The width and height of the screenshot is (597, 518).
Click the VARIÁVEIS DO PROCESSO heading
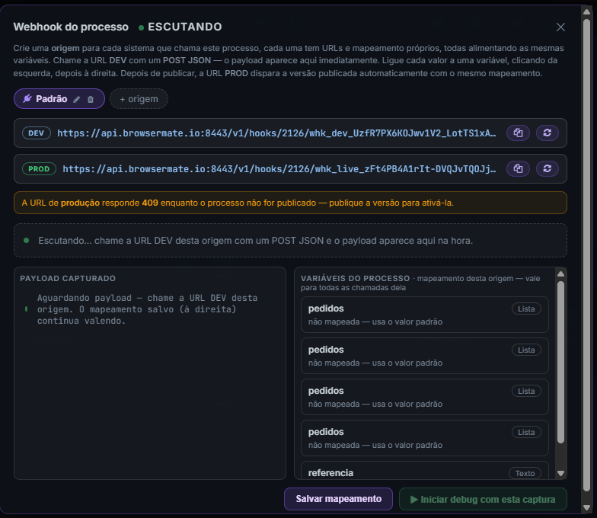[x=355, y=279]
